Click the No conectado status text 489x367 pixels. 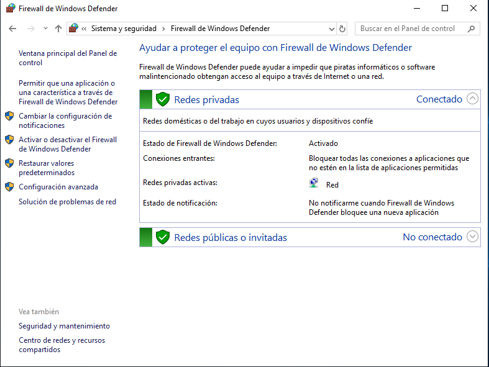(x=432, y=237)
